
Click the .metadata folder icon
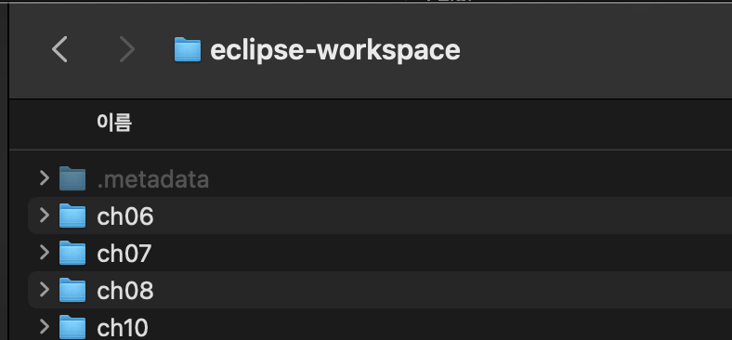[x=72, y=178]
